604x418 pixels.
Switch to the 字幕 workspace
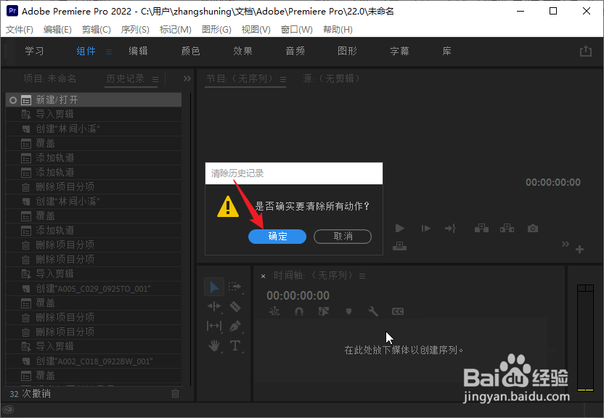coord(399,51)
